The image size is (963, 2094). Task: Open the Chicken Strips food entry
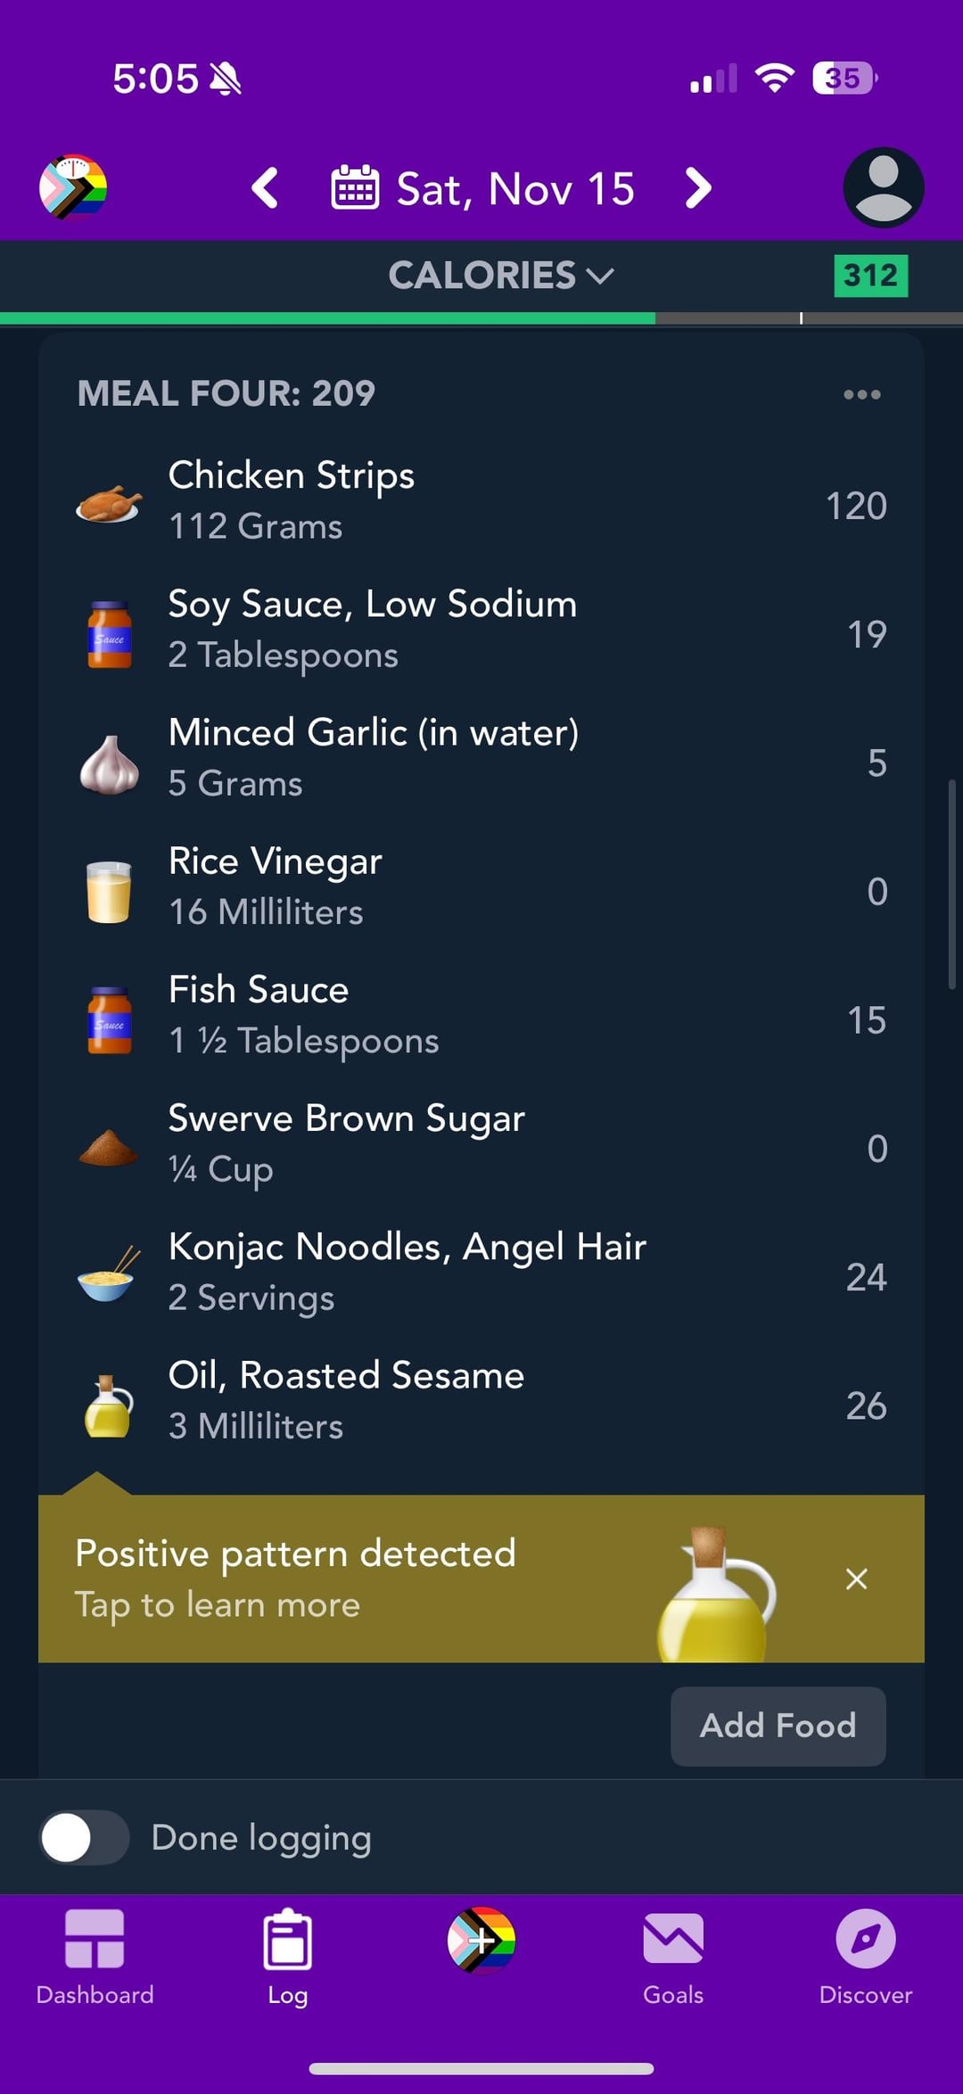(481, 500)
